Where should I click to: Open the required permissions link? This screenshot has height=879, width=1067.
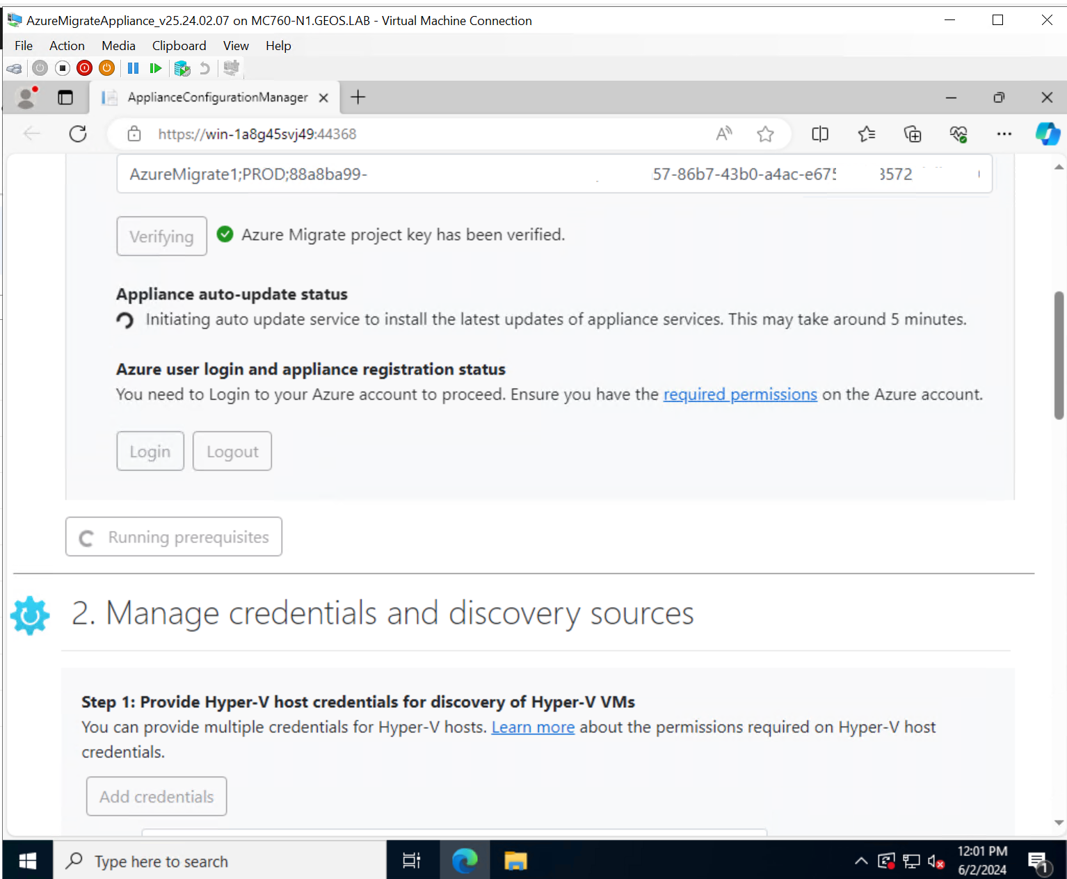(740, 394)
